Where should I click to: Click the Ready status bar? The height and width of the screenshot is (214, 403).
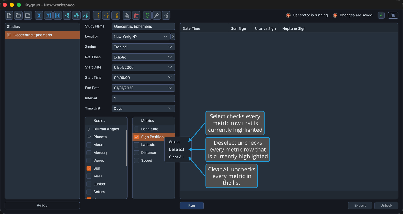(42, 206)
